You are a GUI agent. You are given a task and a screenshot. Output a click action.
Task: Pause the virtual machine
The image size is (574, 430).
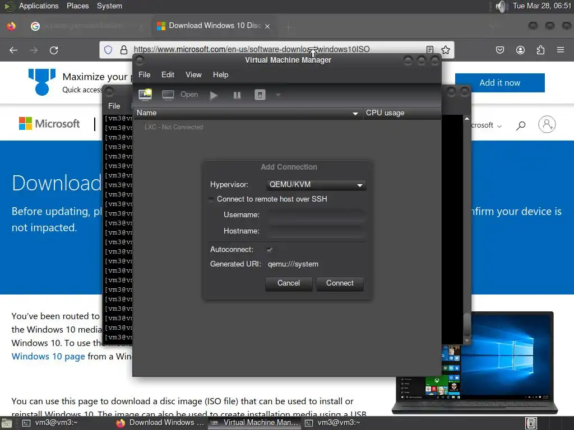point(237,95)
